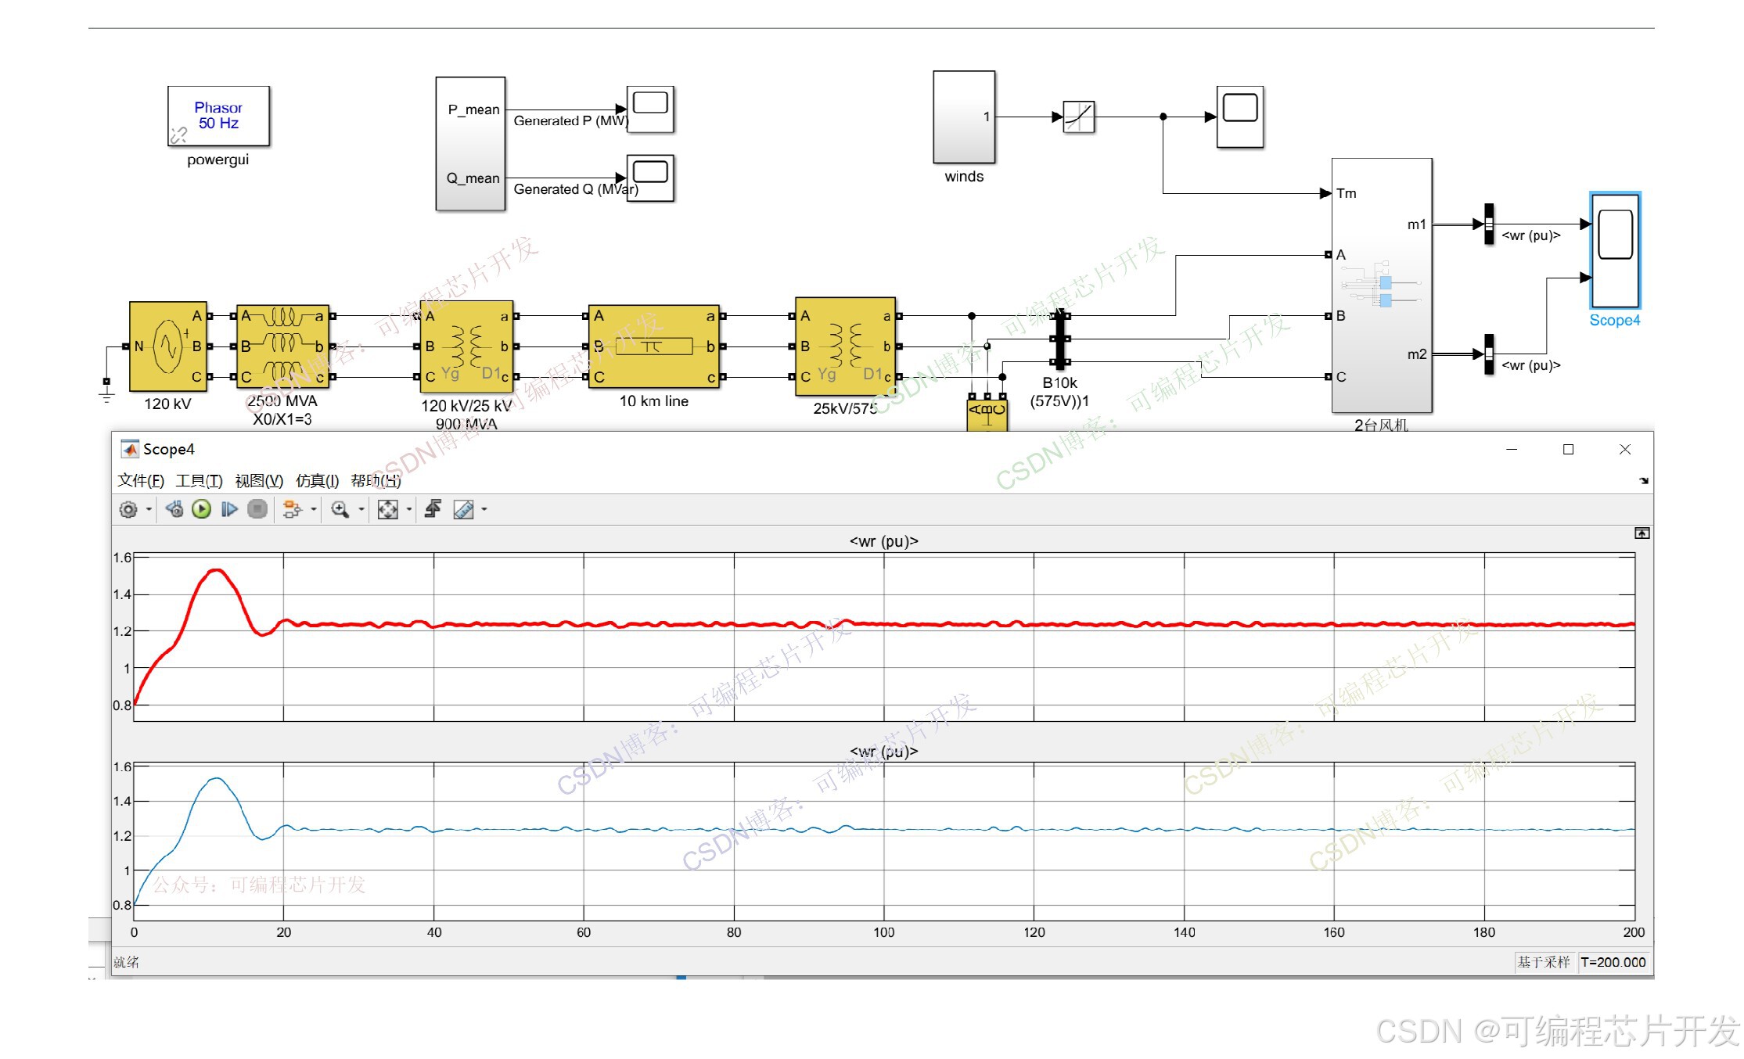Open the 文件(F) menu
Viewport: 1744px width, 1059px height.
click(x=141, y=481)
